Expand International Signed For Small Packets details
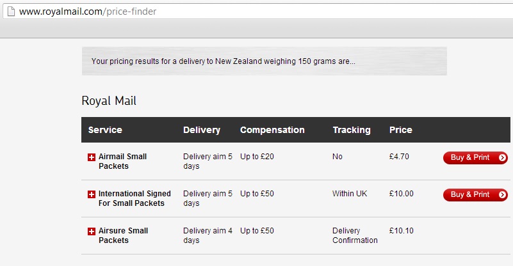Screen dimensions: 513x266 (91, 194)
